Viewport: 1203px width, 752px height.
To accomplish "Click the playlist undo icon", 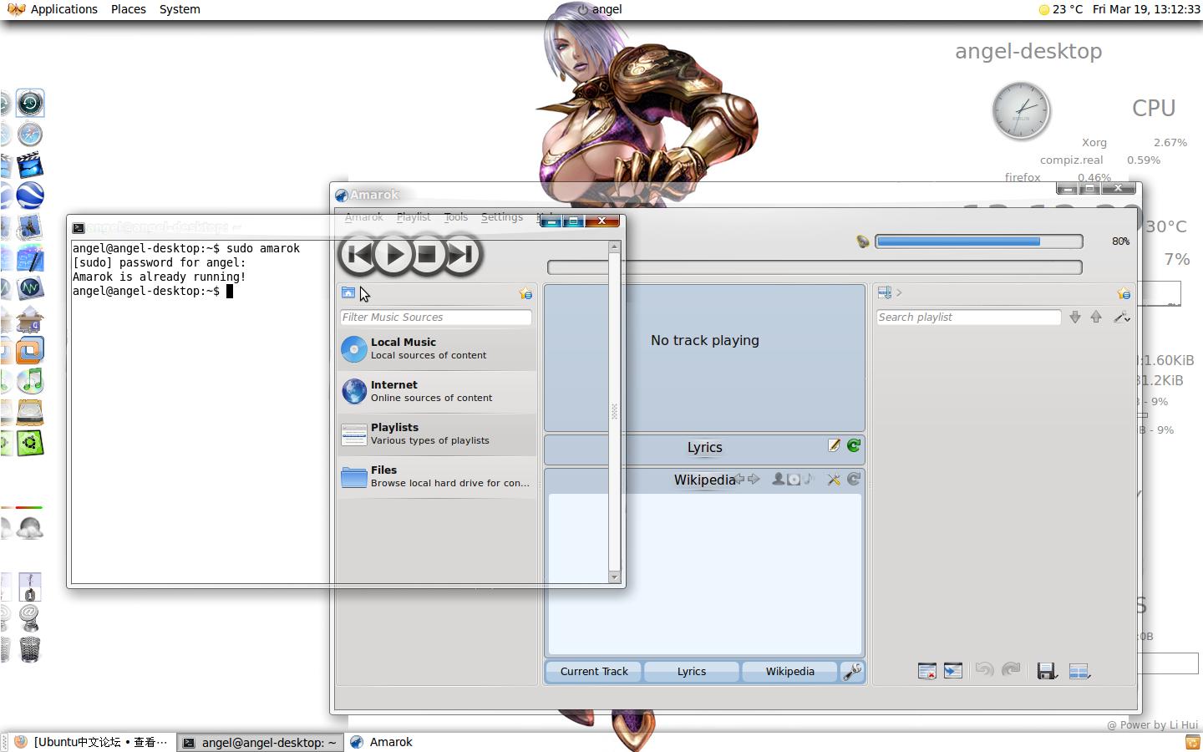I will coord(984,670).
